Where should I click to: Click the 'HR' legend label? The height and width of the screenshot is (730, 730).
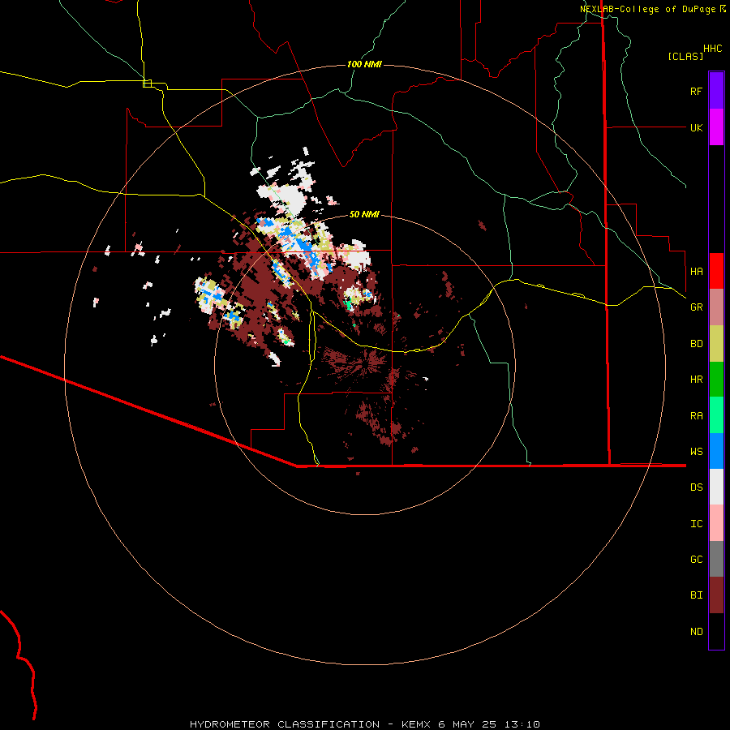coord(696,380)
